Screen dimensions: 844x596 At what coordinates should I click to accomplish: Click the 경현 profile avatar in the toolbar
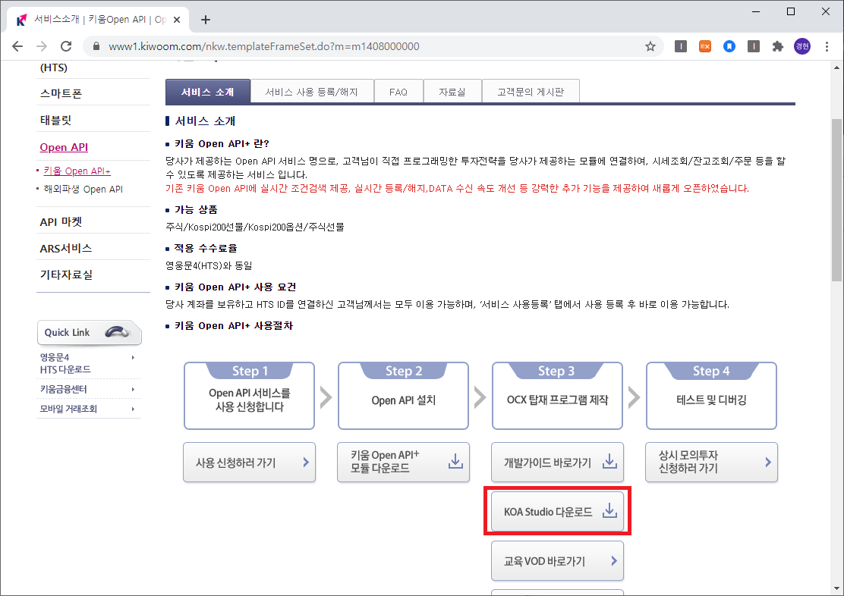tap(802, 46)
